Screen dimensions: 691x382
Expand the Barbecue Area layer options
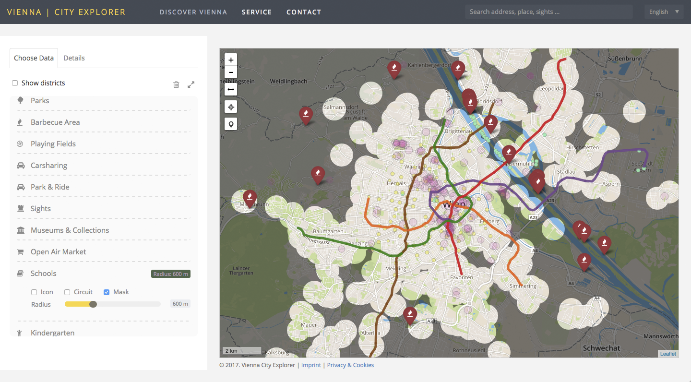55,122
